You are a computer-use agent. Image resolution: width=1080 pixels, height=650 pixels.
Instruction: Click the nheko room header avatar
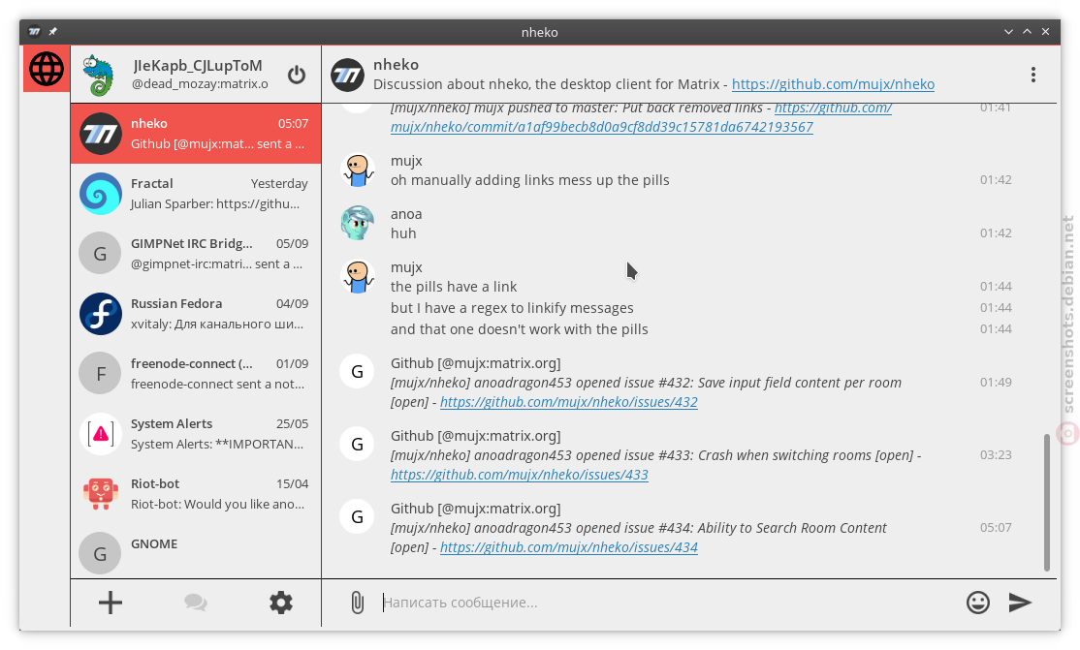348,75
